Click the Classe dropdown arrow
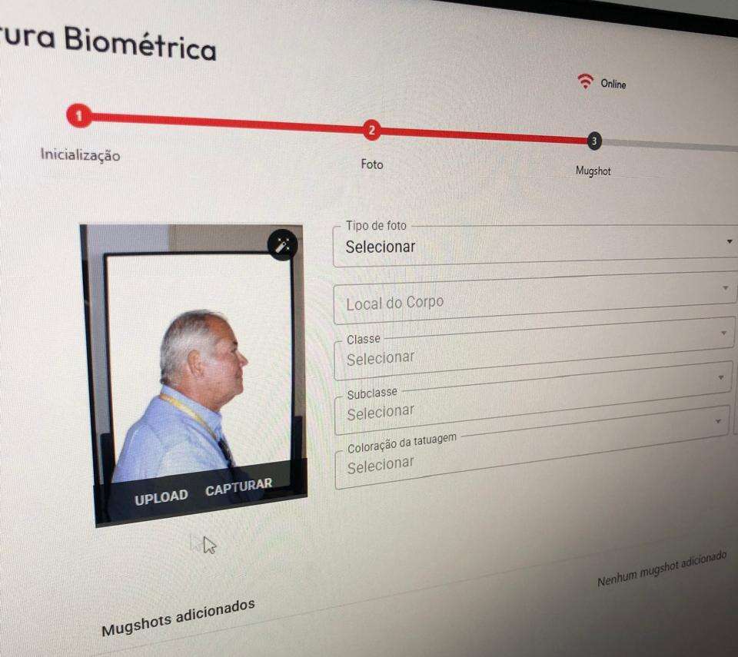 click(x=723, y=333)
